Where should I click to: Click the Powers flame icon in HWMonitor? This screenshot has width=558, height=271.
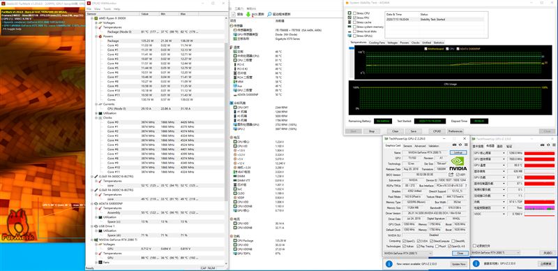(100, 36)
